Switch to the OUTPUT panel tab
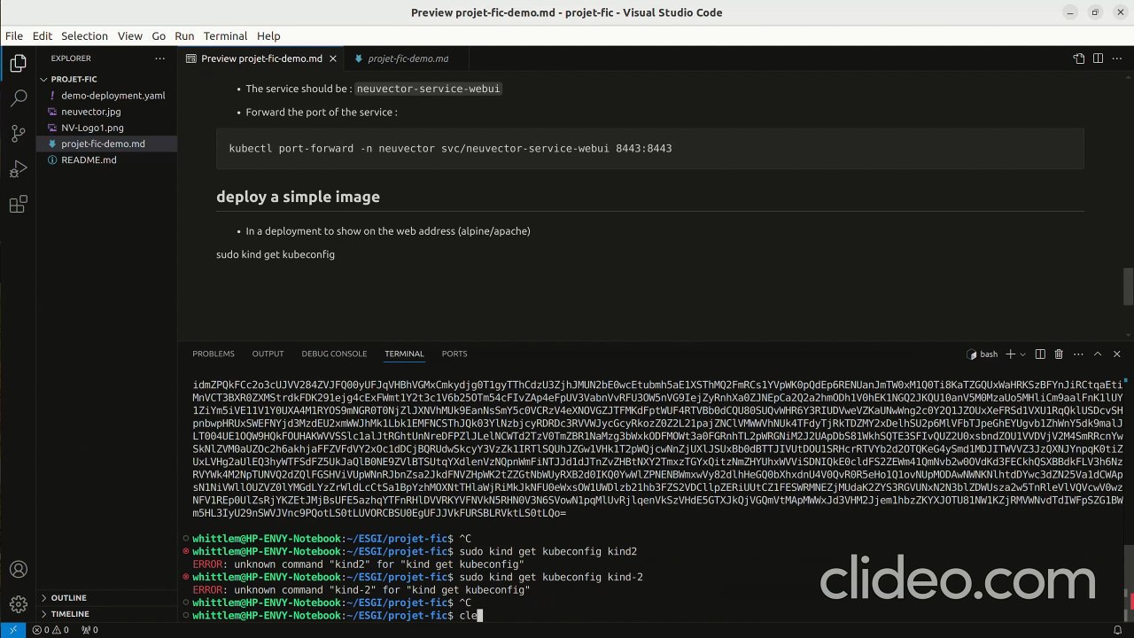 tap(268, 354)
